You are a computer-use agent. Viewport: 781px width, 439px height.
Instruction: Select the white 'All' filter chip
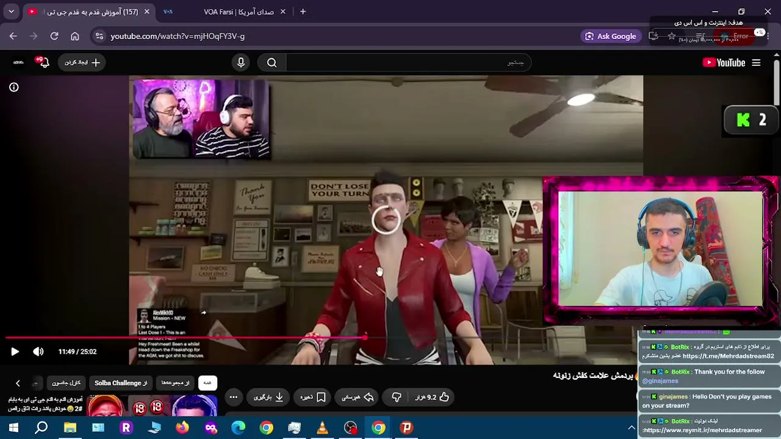click(x=207, y=383)
